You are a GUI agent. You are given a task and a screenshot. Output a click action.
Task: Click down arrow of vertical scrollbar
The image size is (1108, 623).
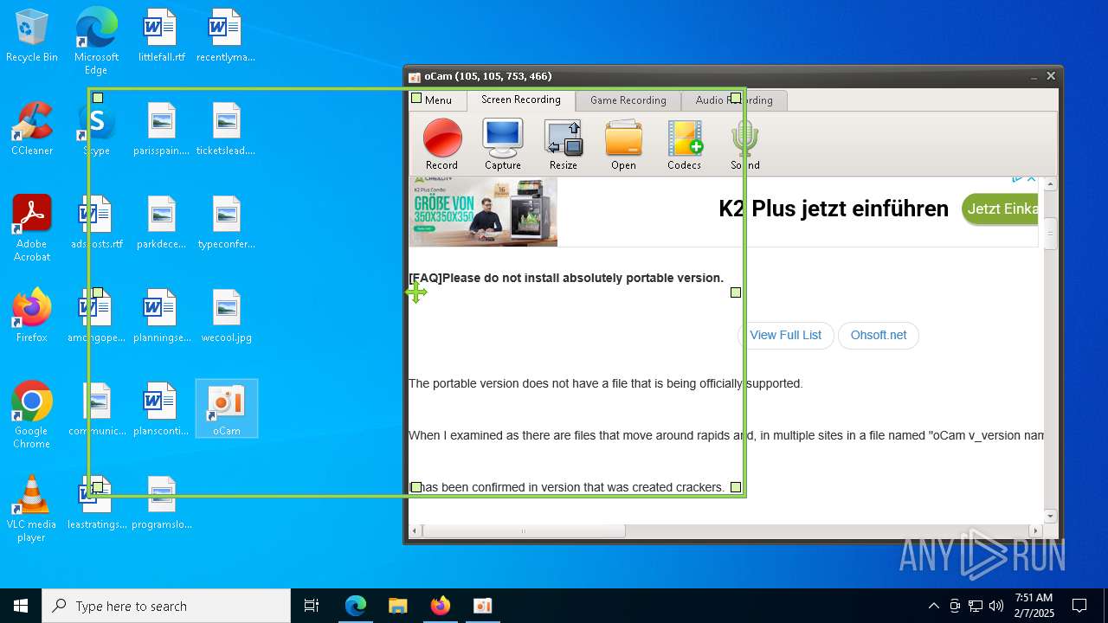1051,517
